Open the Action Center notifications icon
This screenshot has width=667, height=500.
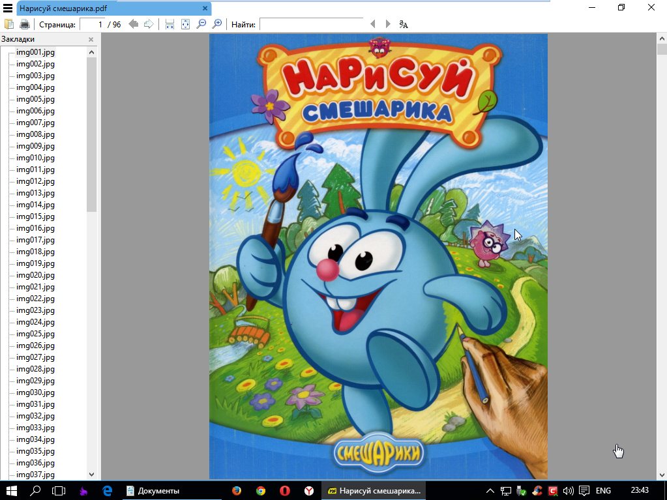click(584, 491)
